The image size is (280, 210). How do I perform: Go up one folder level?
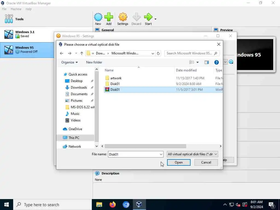pyautogui.click(x=82, y=53)
